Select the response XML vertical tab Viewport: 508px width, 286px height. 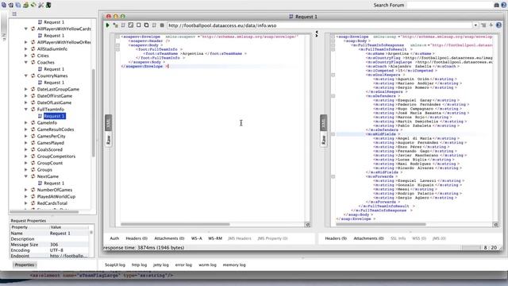tap(323, 123)
